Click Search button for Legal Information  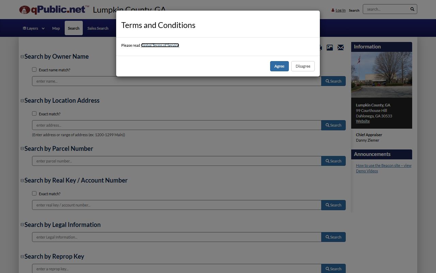(x=333, y=237)
